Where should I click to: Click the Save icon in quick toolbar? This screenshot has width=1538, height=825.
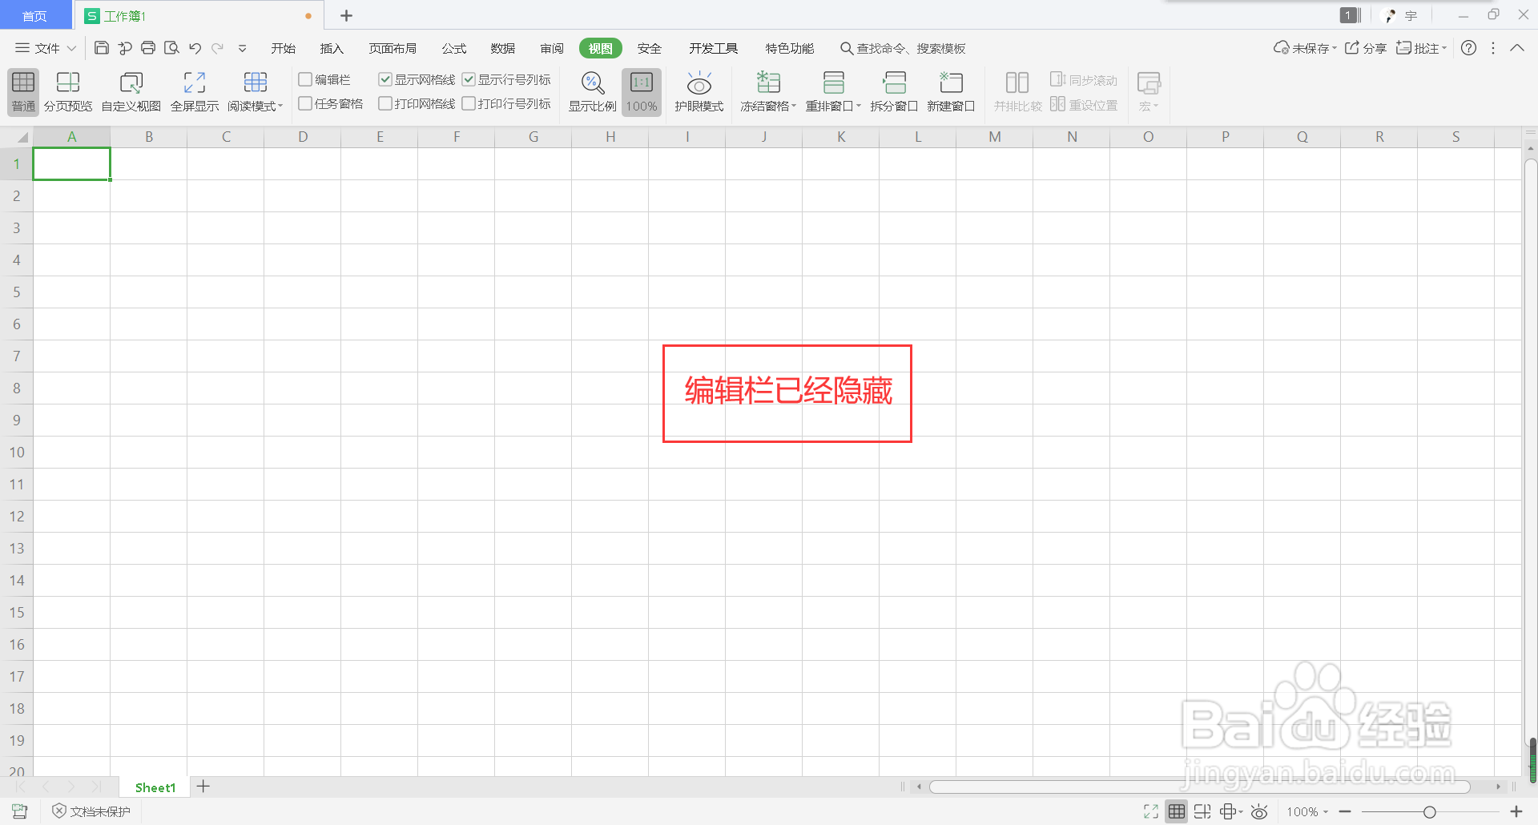(102, 48)
